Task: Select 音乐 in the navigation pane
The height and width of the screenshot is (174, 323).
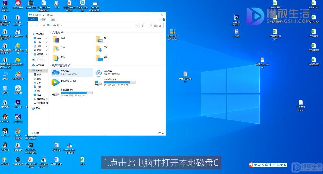Action: [38, 91]
